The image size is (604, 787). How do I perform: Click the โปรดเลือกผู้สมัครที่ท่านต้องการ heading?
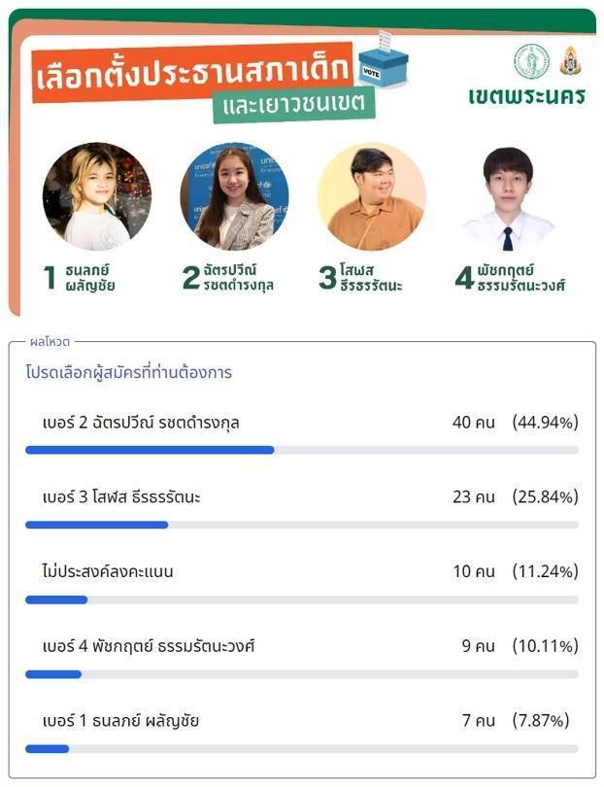129,373
